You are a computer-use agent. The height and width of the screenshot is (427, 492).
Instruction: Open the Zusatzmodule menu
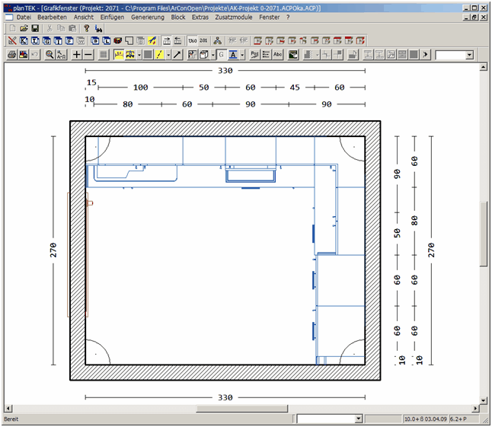(235, 16)
